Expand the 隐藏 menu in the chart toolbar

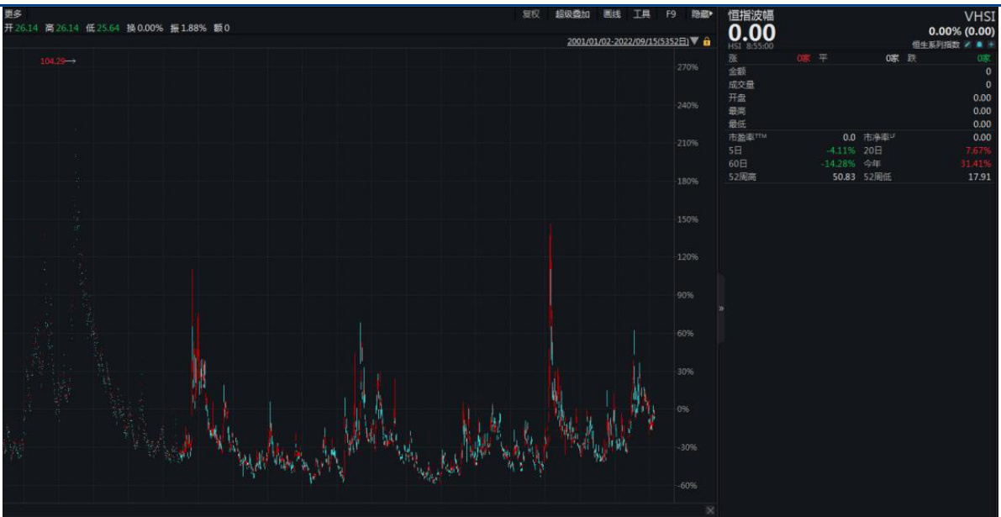702,14
